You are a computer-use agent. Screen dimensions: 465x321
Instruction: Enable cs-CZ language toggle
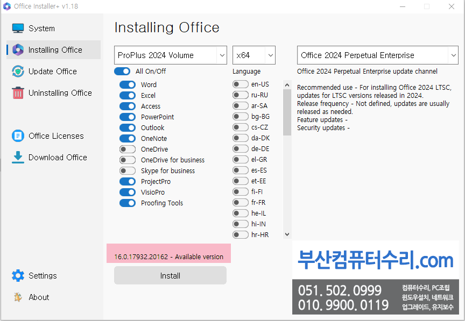(x=241, y=127)
